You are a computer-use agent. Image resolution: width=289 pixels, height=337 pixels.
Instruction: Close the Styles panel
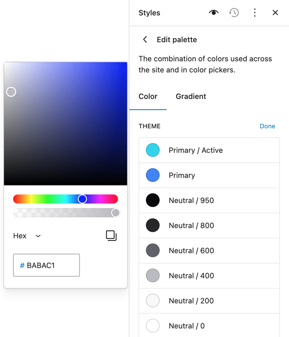pos(275,13)
